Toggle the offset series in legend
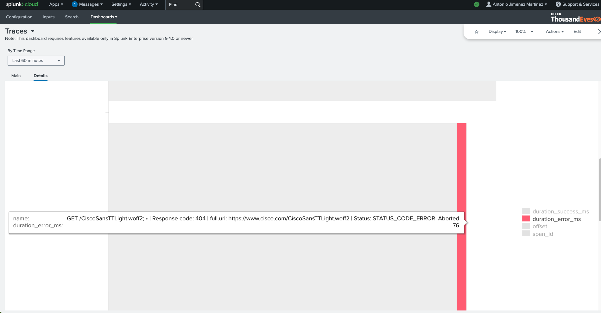Viewport: 601px width, 313px height. coord(540,226)
